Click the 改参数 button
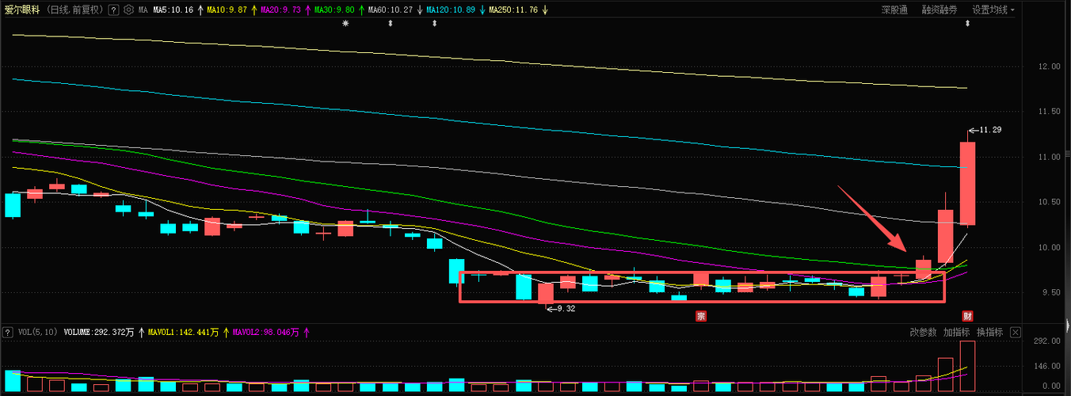This screenshot has height=396, width=1071. (923, 333)
